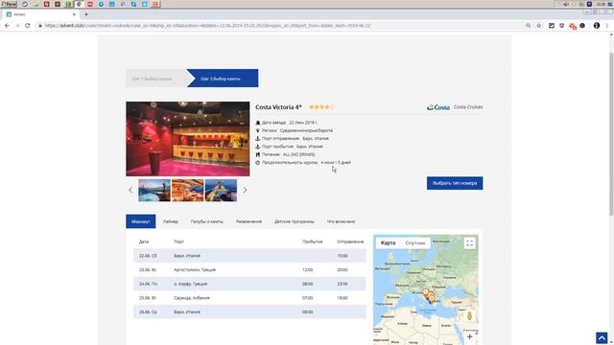Open the zoom magnifier icon in address bar
Image resolution: width=614 pixels, height=345 pixels.
pyautogui.click(x=529, y=26)
